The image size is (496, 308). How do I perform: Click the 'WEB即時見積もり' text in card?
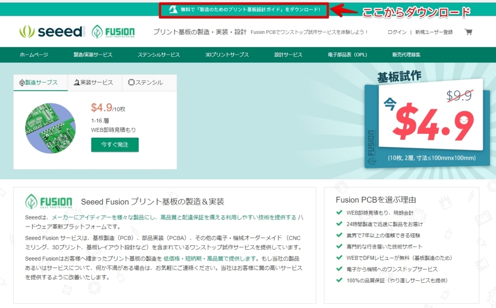[x=113, y=130]
